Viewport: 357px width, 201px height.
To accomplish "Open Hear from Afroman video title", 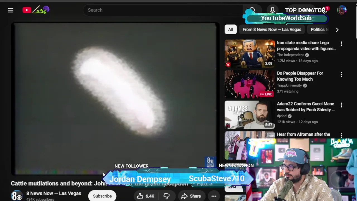I will (303, 135).
